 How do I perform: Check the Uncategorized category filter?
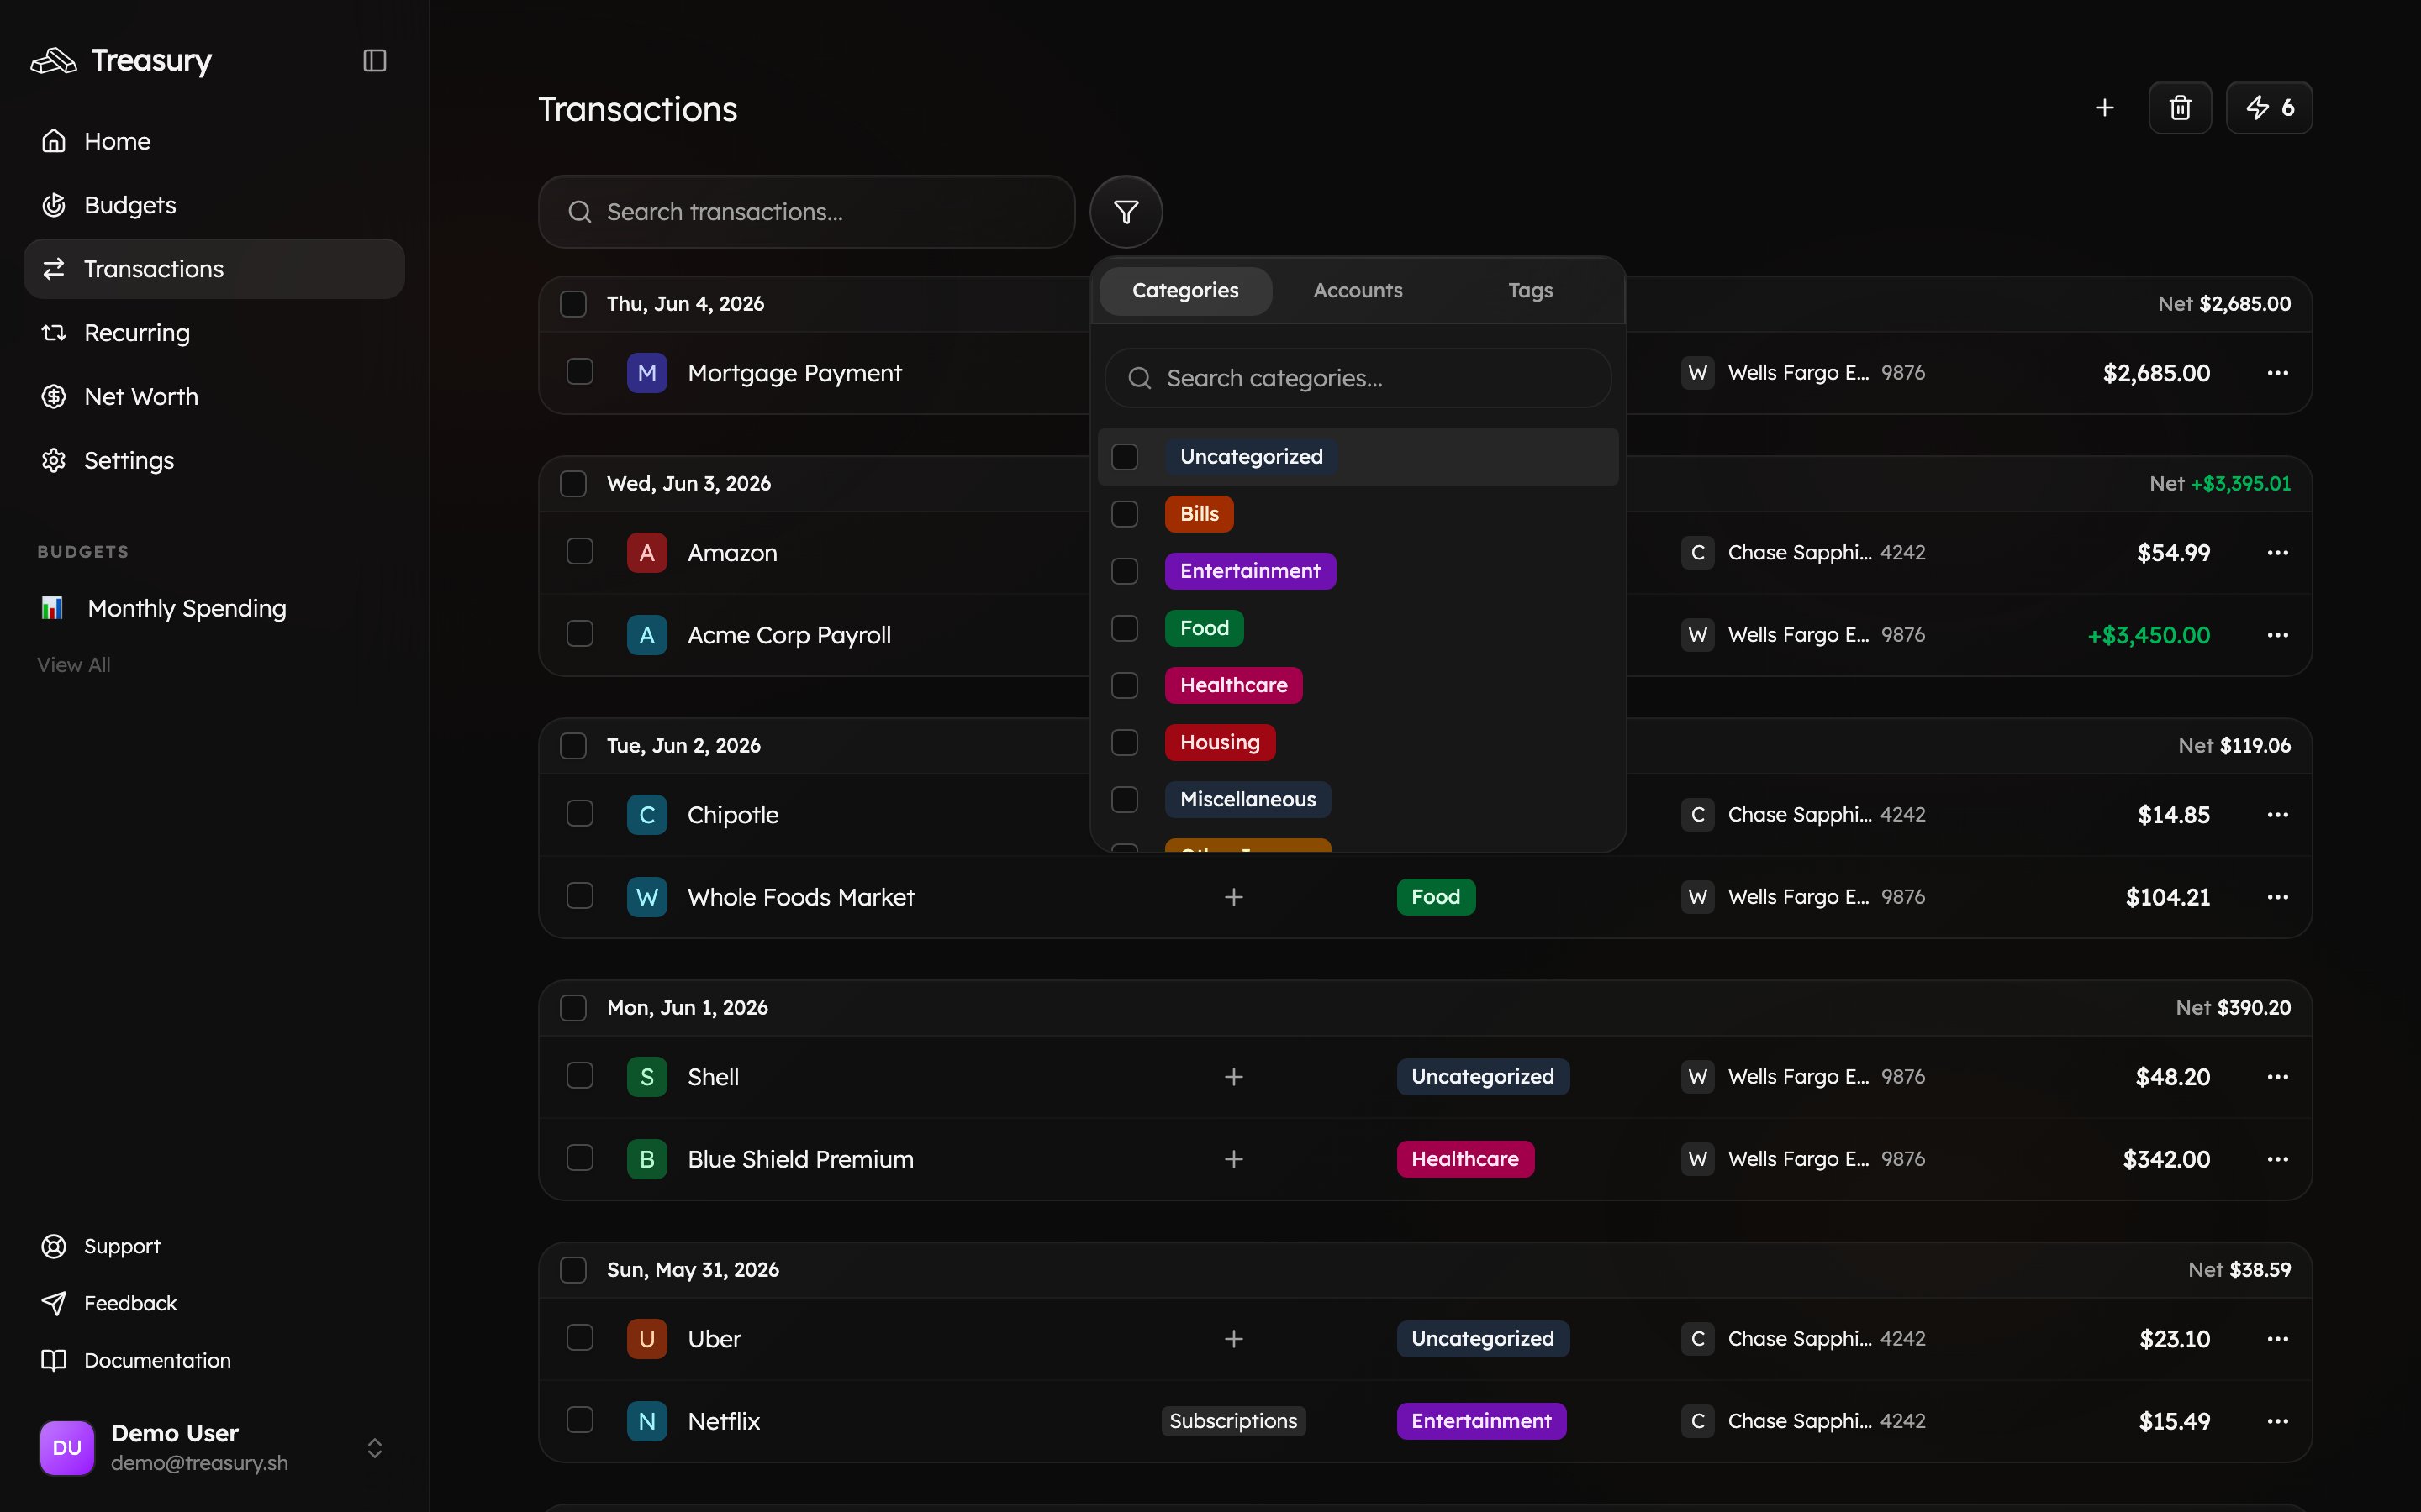click(x=1125, y=457)
